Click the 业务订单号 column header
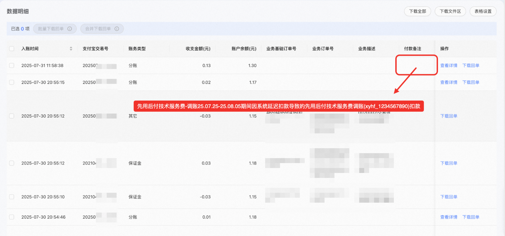Viewport: 505px width, 236px height. (x=323, y=49)
